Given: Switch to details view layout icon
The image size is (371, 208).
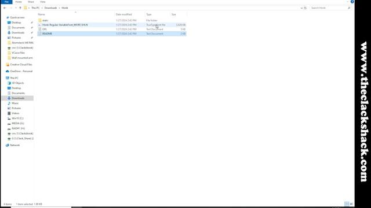Looking at the screenshot, I should [347, 204].
